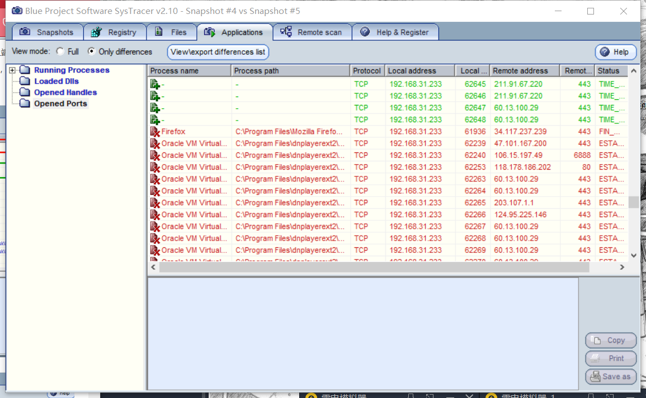Click the Print button
This screenshot has width=646, height=398.
coord(611,358)
